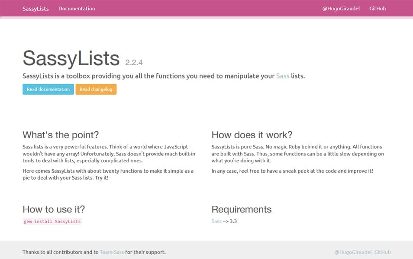This screenshot has height=259, width=413.
Task: Click @HugoGiraudel in the footer
Action: (x=353, y=252)
